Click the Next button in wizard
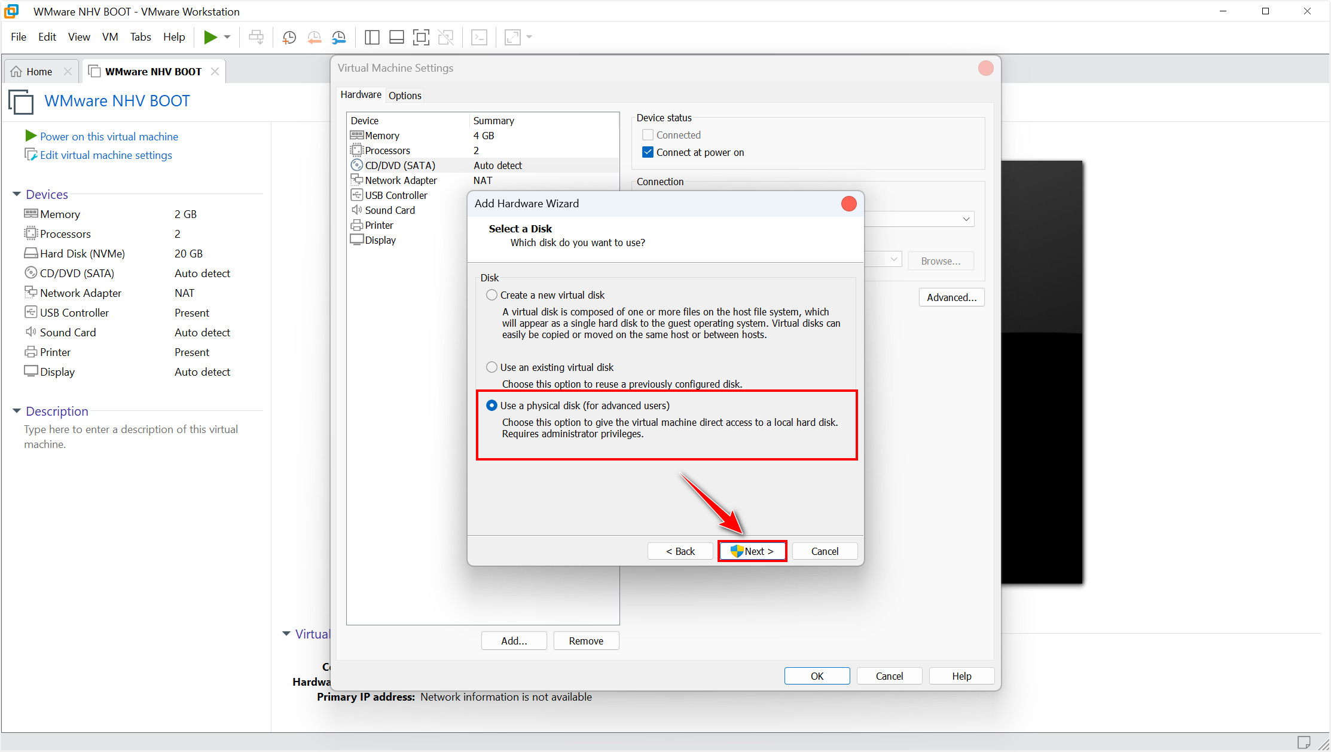Image resolution: width=1331 pixels, height=752 pixels. (x=752, y=551)
